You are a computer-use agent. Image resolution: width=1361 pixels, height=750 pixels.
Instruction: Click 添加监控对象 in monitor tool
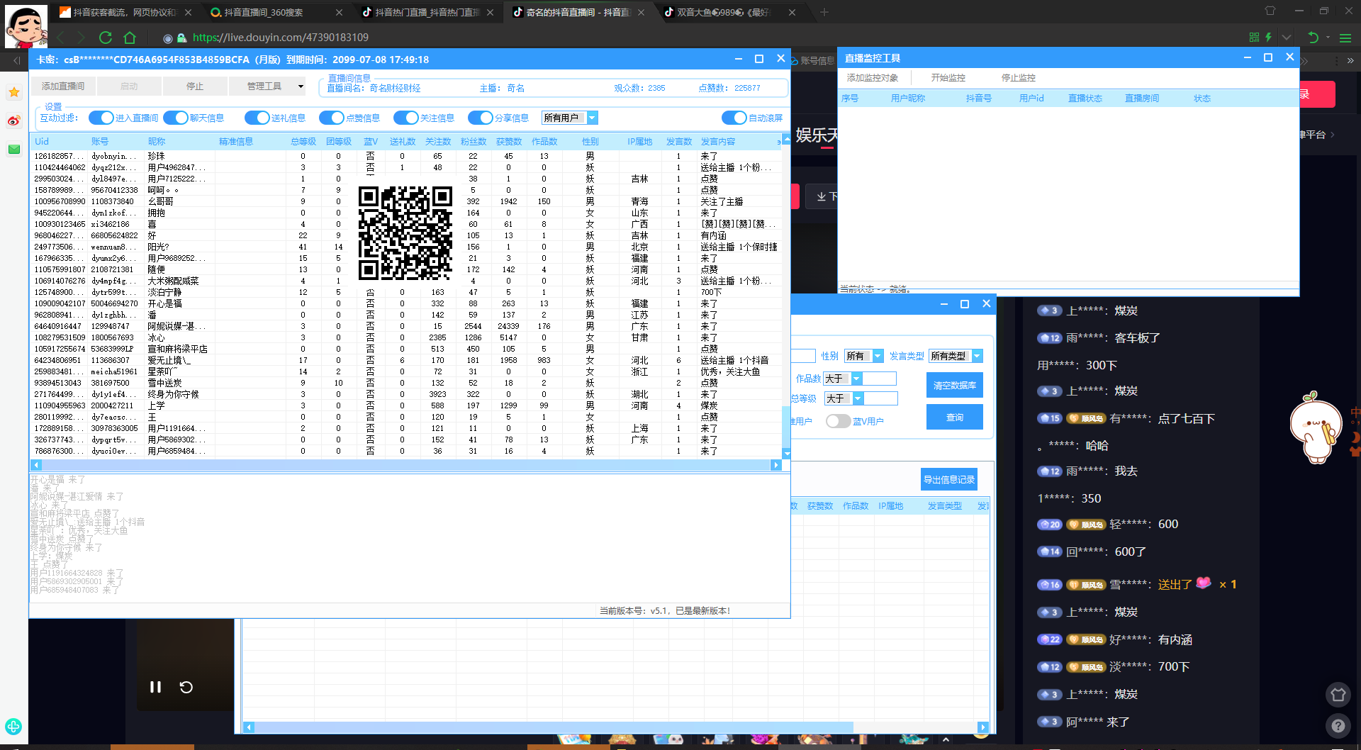coord(873,77)
